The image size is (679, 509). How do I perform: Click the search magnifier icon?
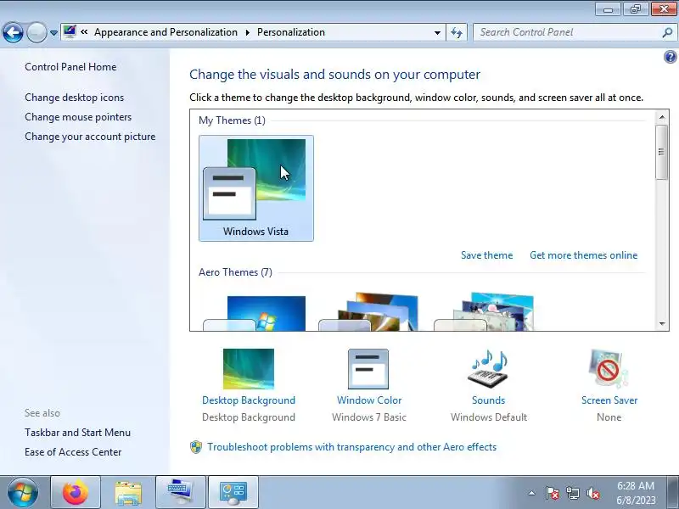[x=667, y=32]
